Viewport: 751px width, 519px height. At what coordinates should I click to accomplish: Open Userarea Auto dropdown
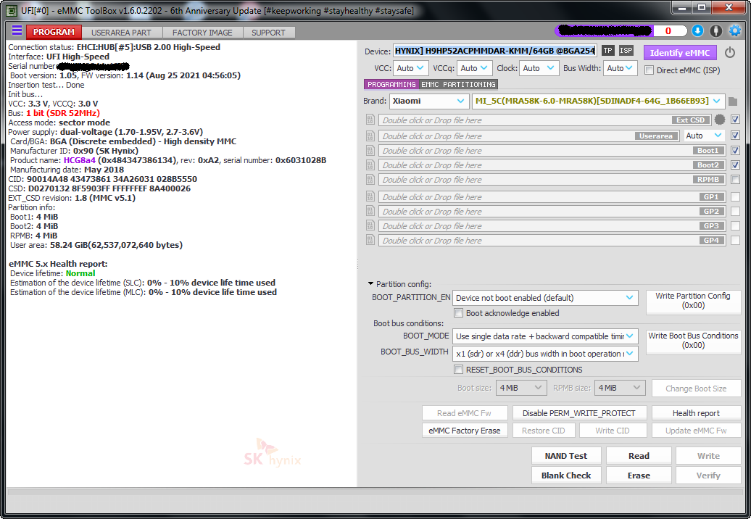[x=704, y=136]
